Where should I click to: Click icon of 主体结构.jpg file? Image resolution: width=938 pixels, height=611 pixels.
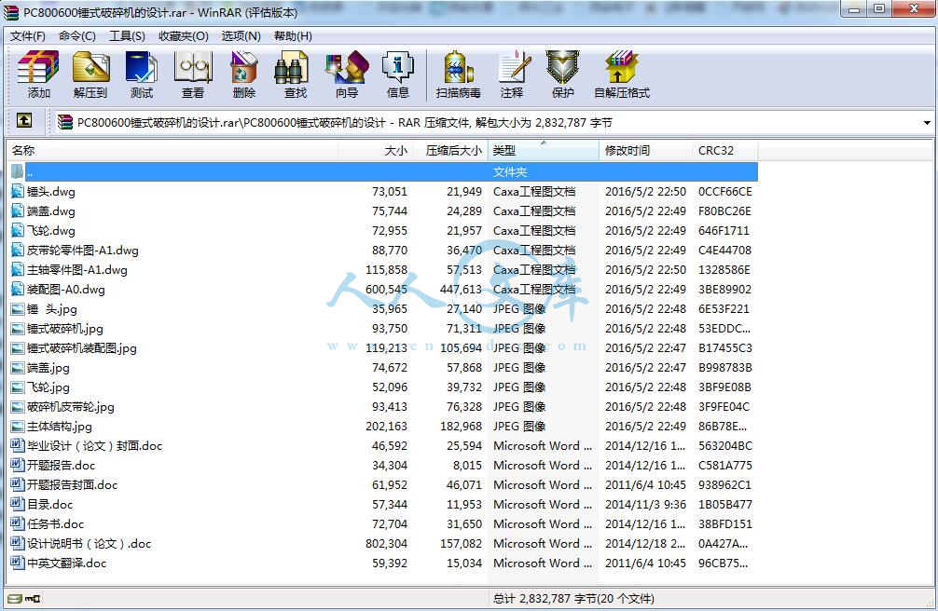[x=18, y=427]
